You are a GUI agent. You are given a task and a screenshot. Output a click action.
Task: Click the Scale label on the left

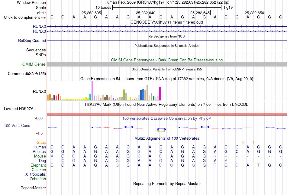41,8
